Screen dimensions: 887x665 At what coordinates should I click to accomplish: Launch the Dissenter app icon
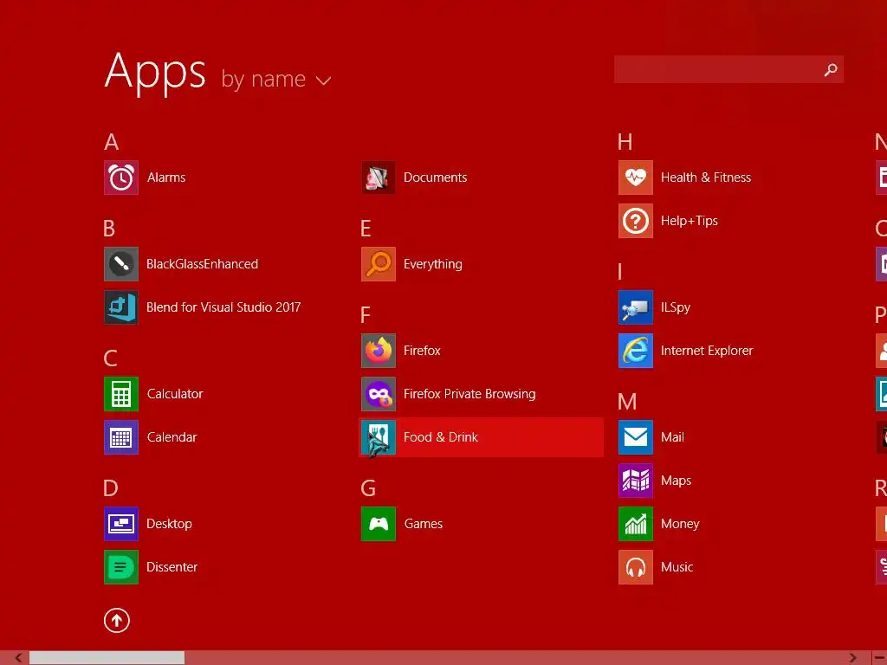point(121,567)
